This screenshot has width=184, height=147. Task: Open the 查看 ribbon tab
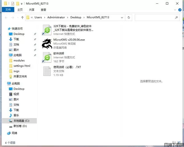44,10
